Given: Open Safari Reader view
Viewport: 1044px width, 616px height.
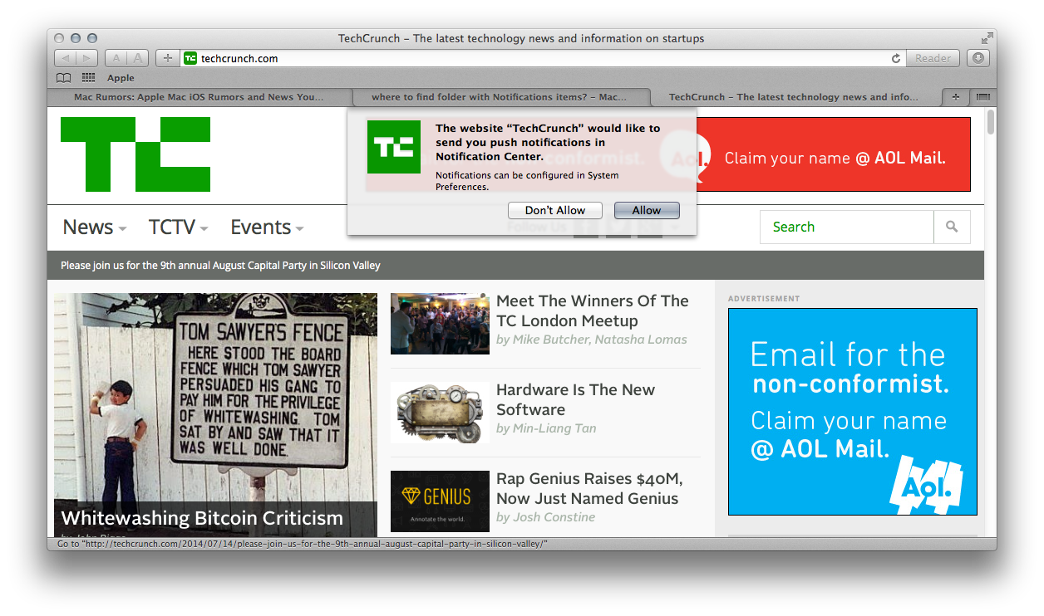Looking at the screenshot, I should click(x=933, y=58).
